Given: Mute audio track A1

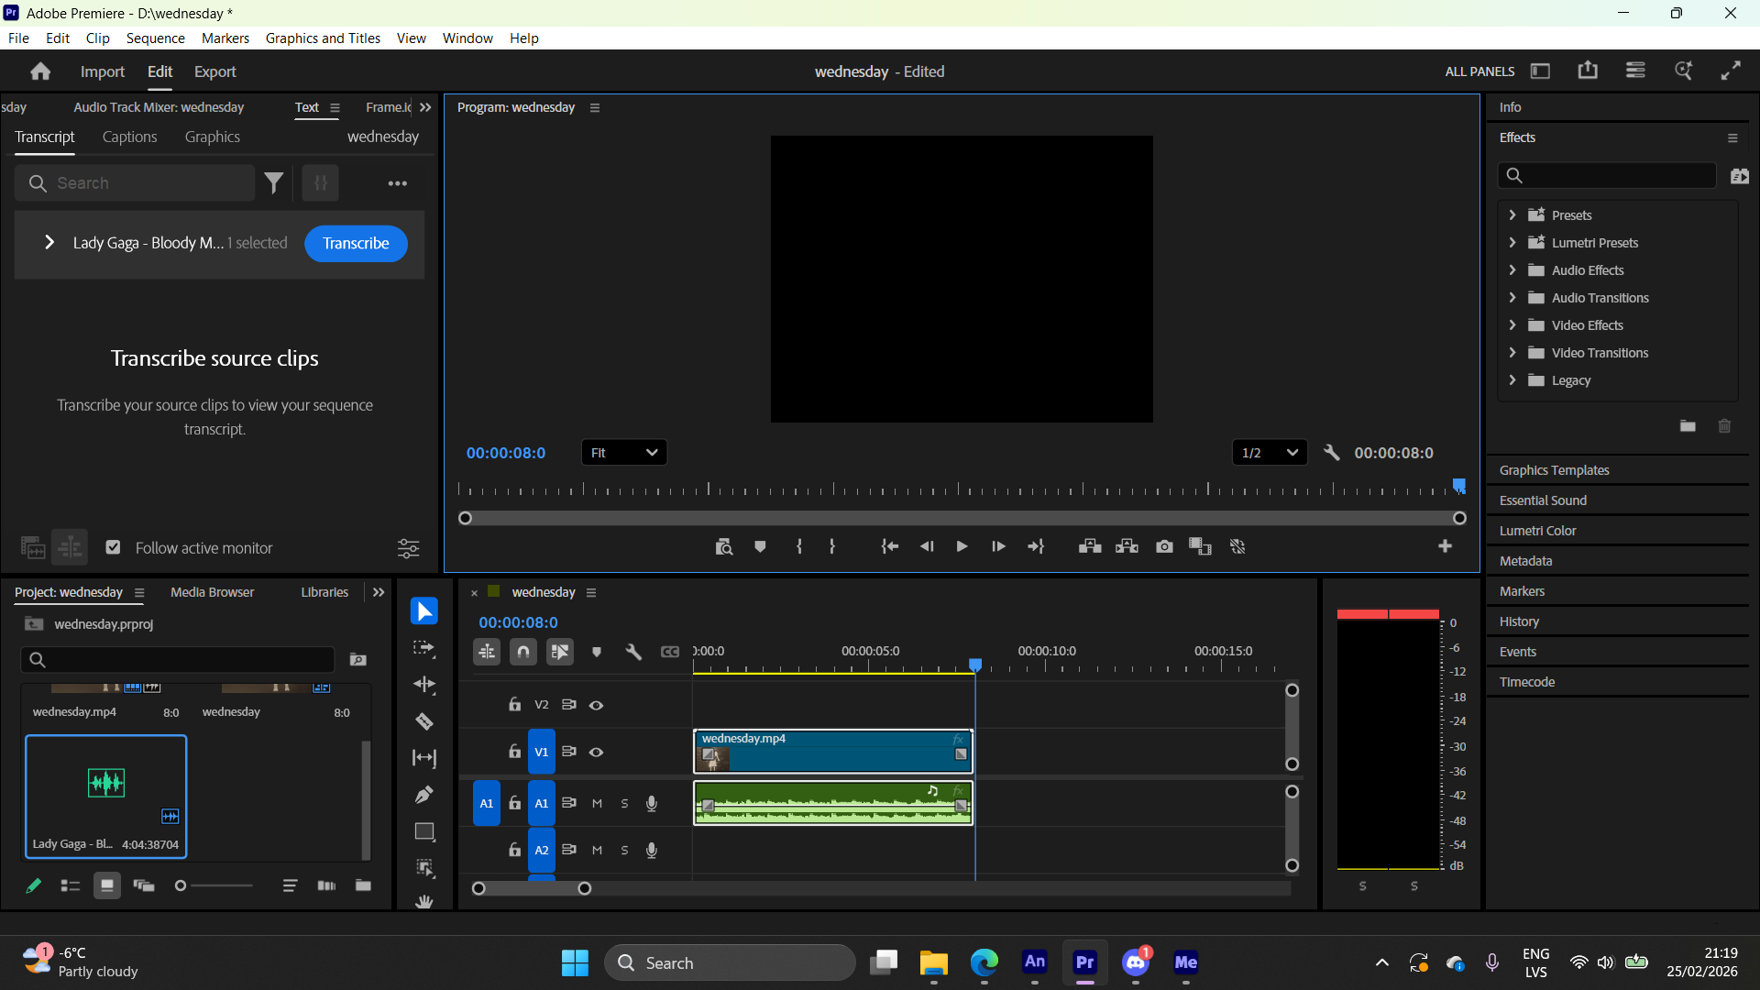Looking at the screenshot, I should coord(597,803).
